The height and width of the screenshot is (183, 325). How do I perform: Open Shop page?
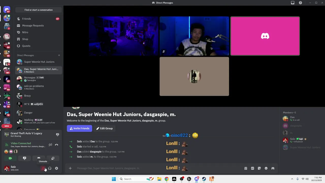[39, 39]
